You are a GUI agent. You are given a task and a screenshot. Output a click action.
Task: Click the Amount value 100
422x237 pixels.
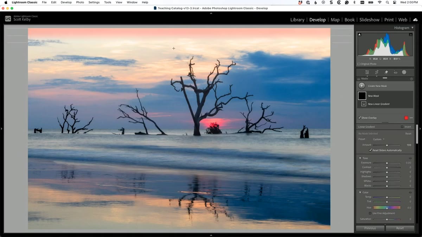[x=409, y=145]
